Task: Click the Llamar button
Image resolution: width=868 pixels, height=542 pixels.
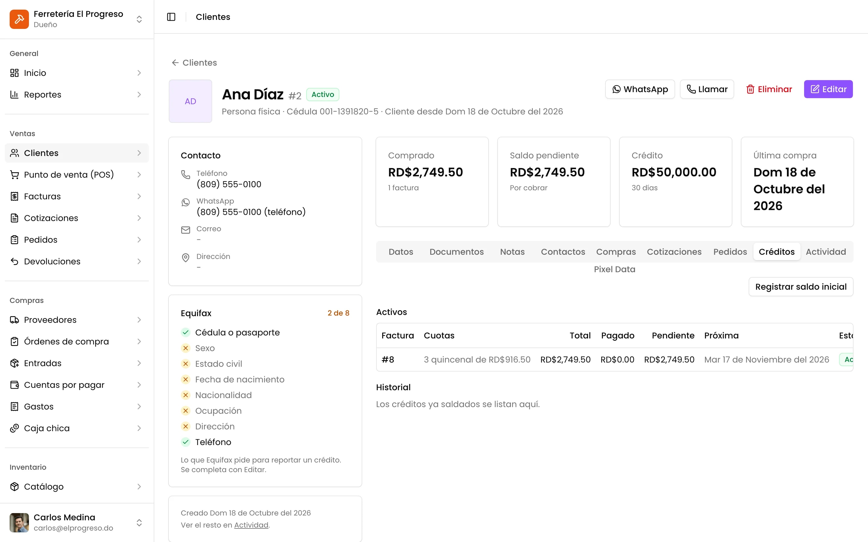Action: coord(706,89)
